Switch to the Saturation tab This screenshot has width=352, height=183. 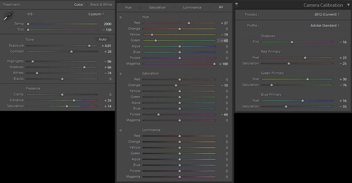click(157, 7)
